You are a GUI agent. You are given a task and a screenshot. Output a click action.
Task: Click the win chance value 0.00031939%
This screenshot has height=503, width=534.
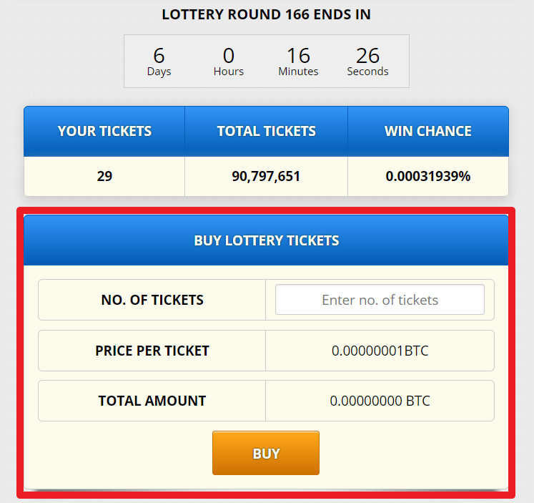[x=428, y=176]
